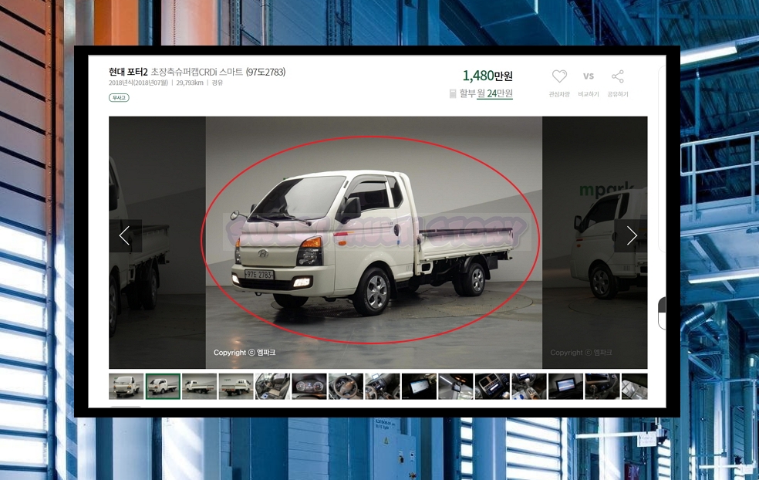
Task: Click the 29,793km mileage text
Action: point(190,83)
